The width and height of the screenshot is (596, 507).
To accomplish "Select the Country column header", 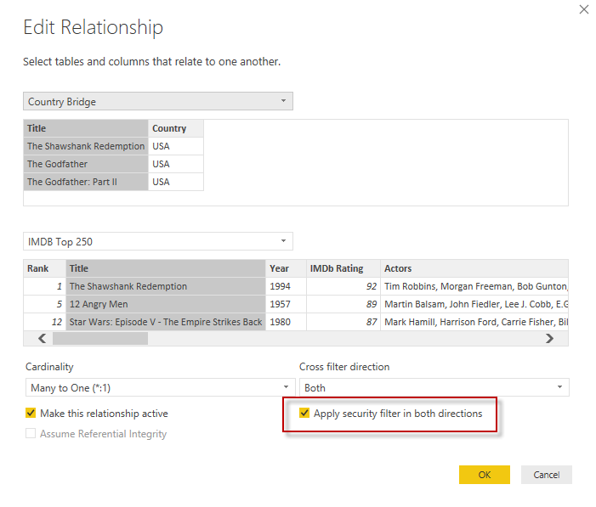I will tap(176, 128).
